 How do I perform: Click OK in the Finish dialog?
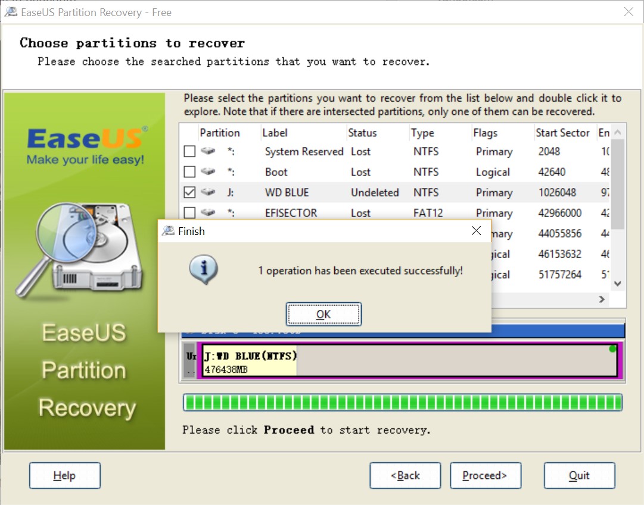click(323, 314)
